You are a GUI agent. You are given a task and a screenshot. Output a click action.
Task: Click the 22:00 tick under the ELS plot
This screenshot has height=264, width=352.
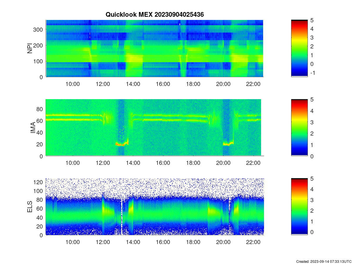[253, 242]
